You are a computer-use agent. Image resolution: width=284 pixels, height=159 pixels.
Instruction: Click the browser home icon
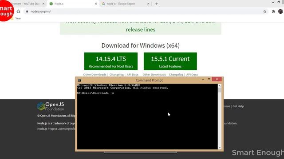(18, 11)
